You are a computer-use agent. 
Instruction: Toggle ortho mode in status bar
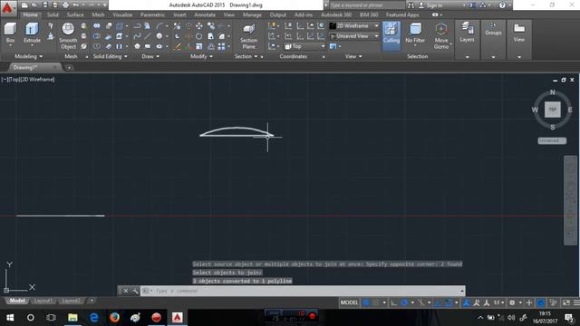(394, 302)
